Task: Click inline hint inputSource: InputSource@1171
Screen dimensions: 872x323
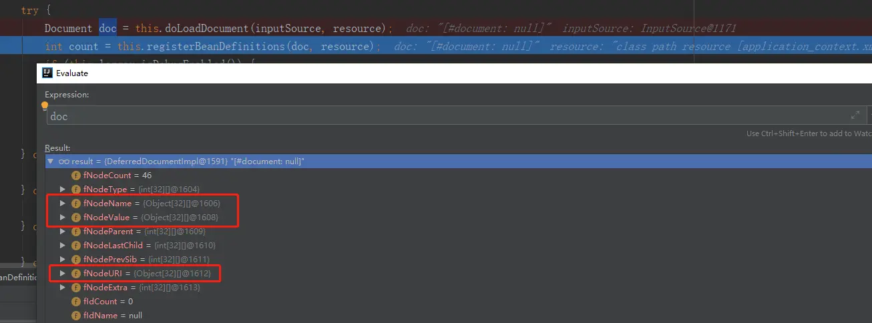Action: (650, 28)
